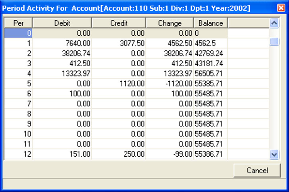
Task: Click debit cell 13323.97 in period 4
Action: [x=62, y=73]
